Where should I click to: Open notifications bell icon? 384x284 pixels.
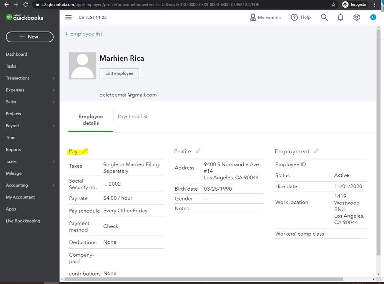click(x=341, y=17)
